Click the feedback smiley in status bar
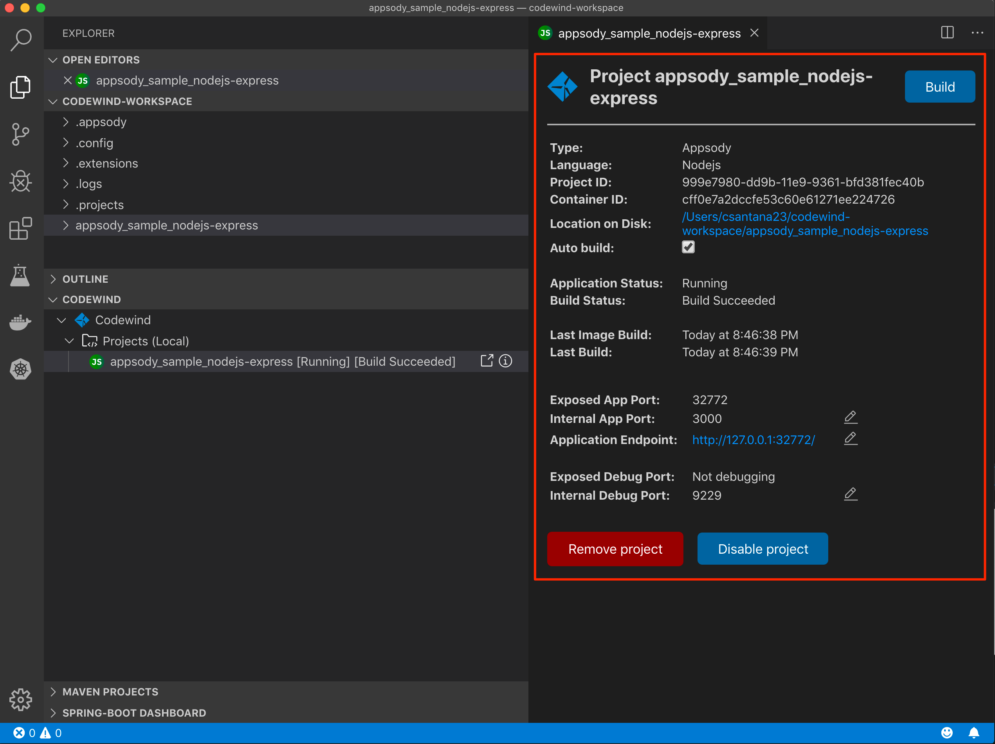The height and width of the screenshot is (744, 995). (946, 733)
